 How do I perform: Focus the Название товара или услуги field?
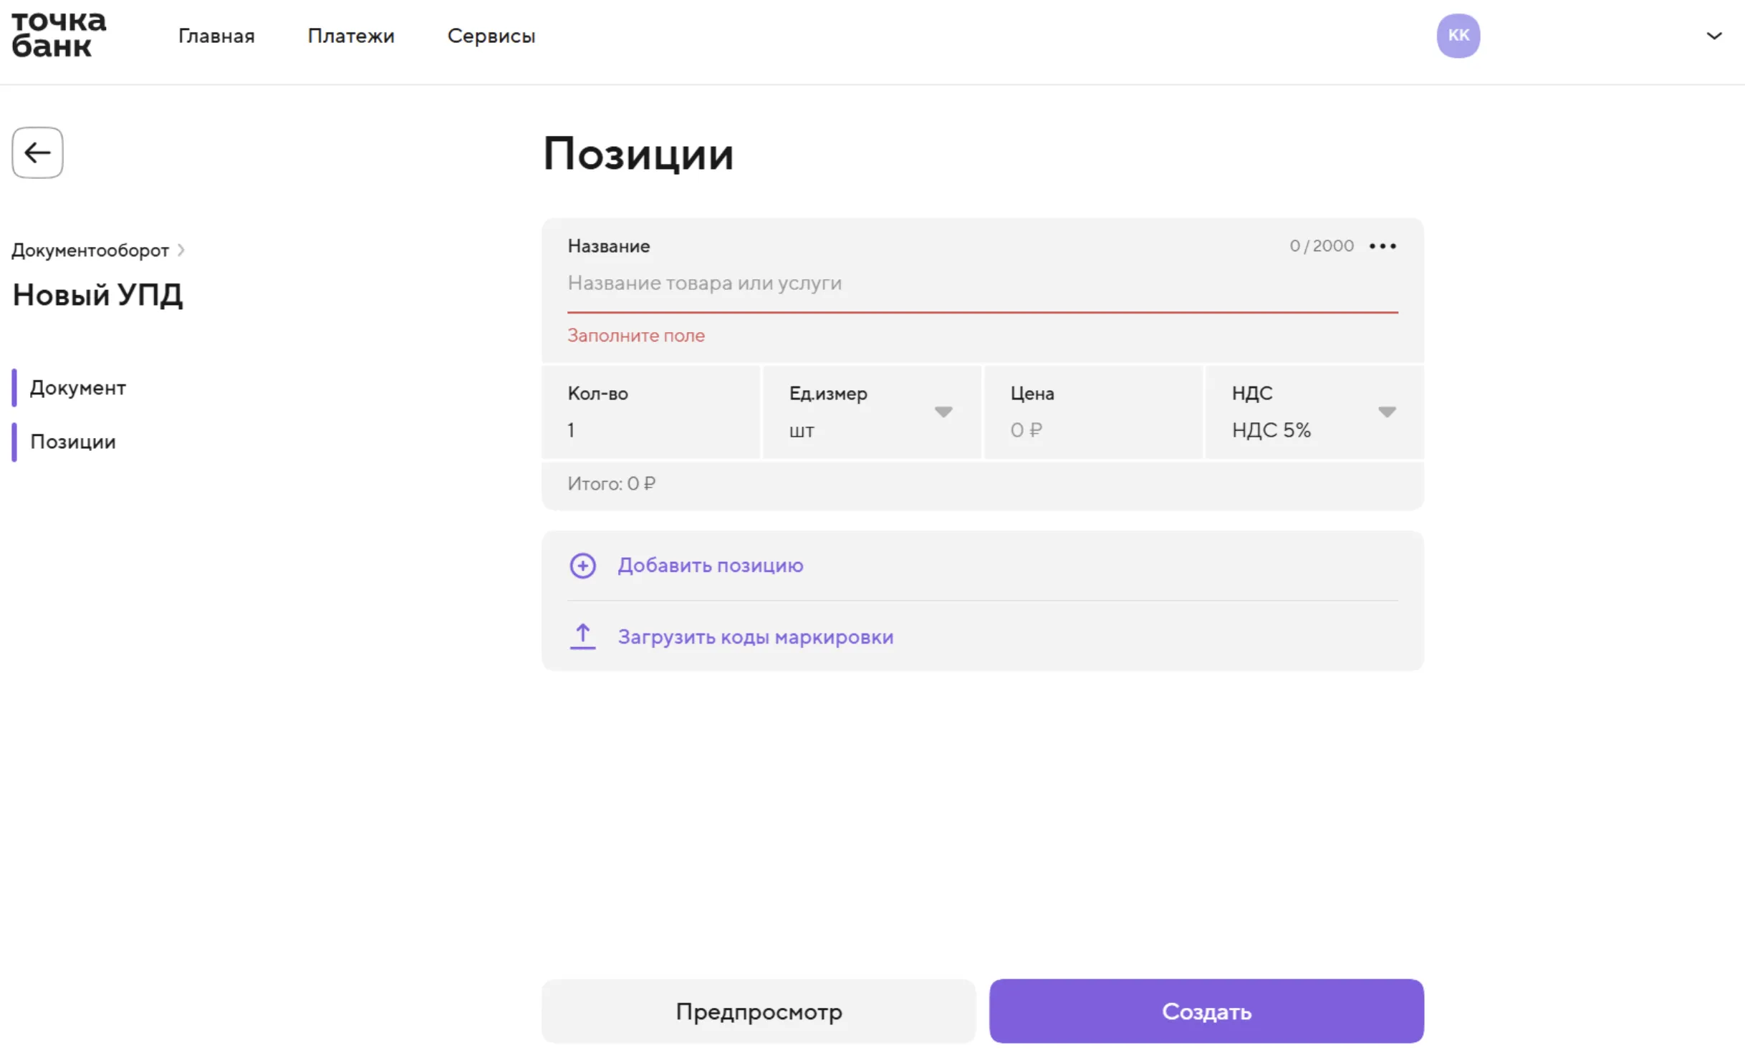tap(982, 283)
